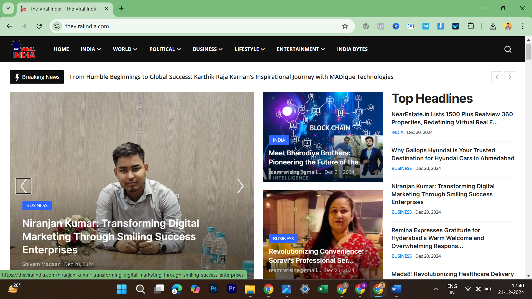Click the site search magnifier icon
Screen dimensions: 532x299
point(508,49)
